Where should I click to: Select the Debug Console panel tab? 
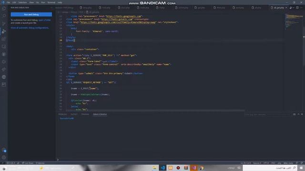100,114
